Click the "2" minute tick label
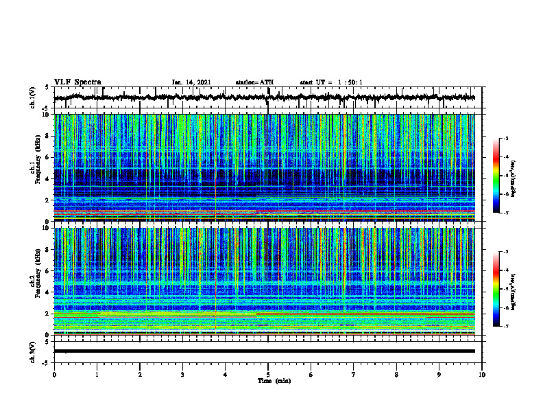Image resolution: width=543 pixels, height=420 pixels. click(140, 375)
